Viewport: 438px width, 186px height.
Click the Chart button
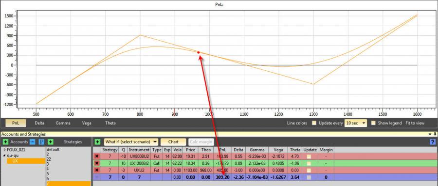tap(173, 142)
